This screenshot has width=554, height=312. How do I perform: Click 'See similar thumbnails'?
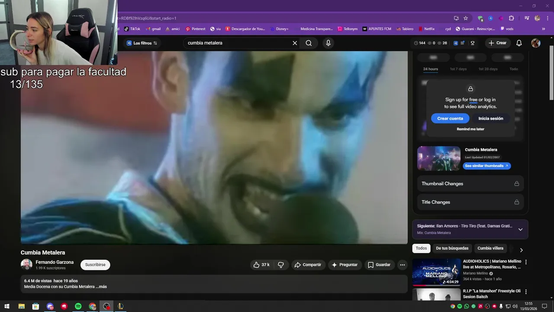tap(487, 166)
